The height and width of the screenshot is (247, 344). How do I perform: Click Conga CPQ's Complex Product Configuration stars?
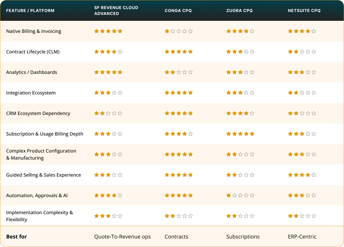pos(178,154)
